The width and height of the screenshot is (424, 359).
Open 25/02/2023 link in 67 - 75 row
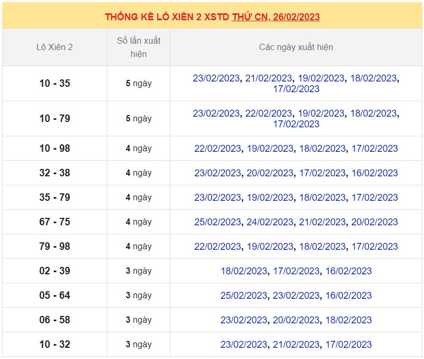[x=217, y=222]
